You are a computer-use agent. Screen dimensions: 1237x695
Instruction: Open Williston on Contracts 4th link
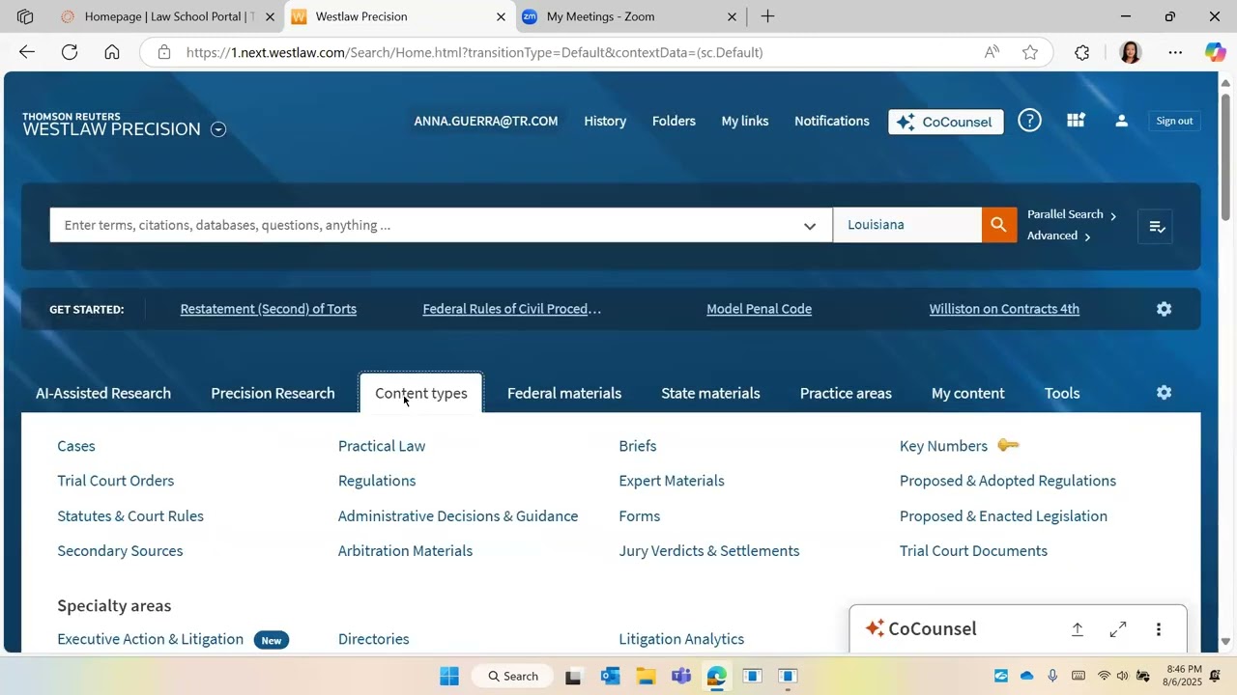click(x=1004, y=309)
